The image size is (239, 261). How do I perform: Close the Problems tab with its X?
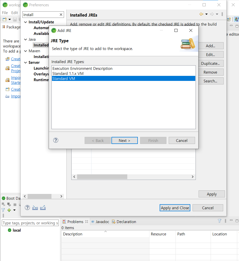point(86,222)
